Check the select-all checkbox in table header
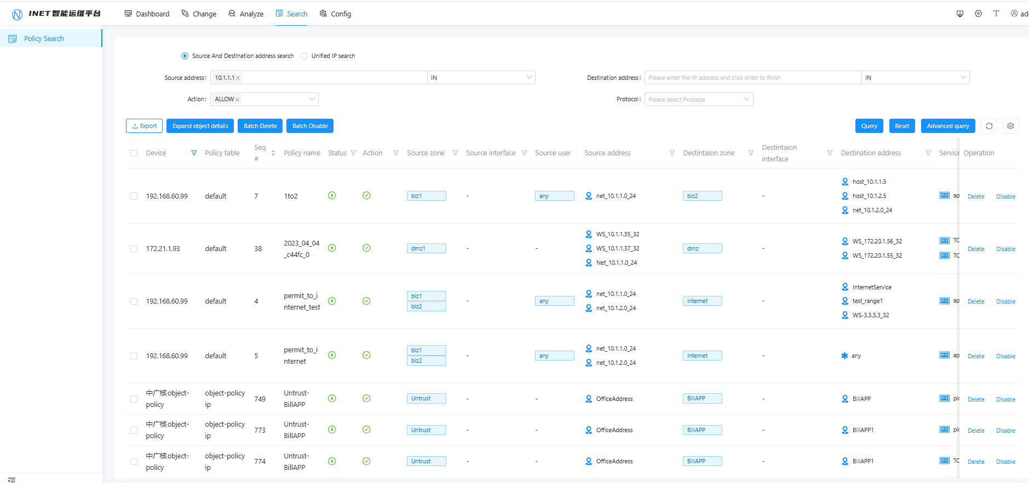This screenshot has width=1029, height=483. click(x=134, y=153)
